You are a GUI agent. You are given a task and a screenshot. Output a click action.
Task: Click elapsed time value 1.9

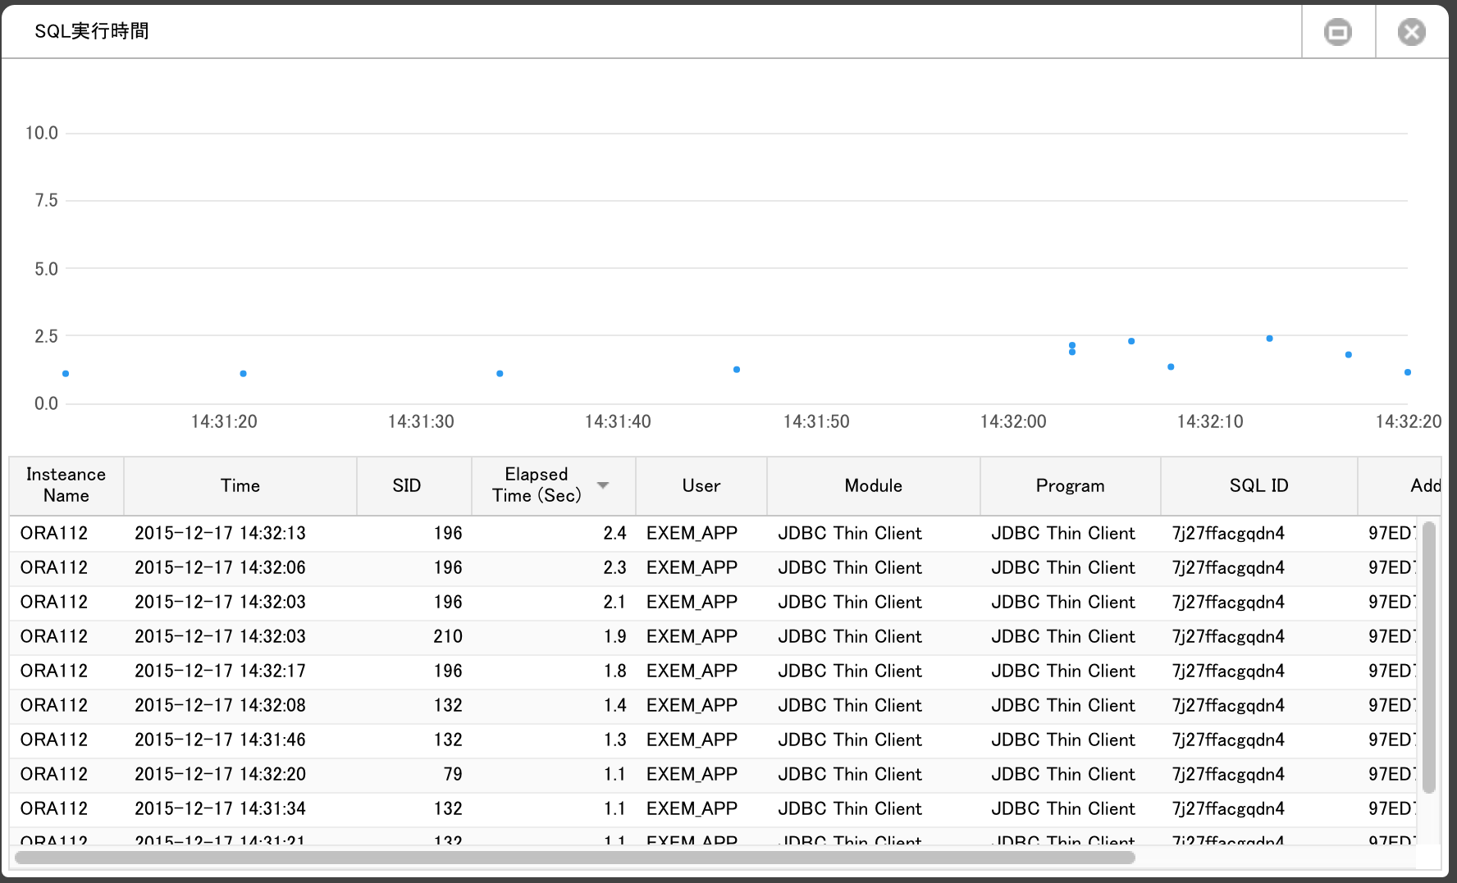pyautogui.click(x=614, y=636)
